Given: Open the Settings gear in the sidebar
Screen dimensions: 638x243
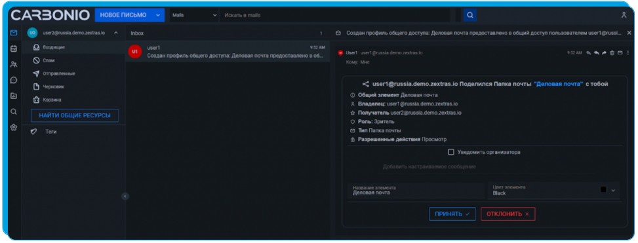Looking at the screenshot, I should 13,128.
